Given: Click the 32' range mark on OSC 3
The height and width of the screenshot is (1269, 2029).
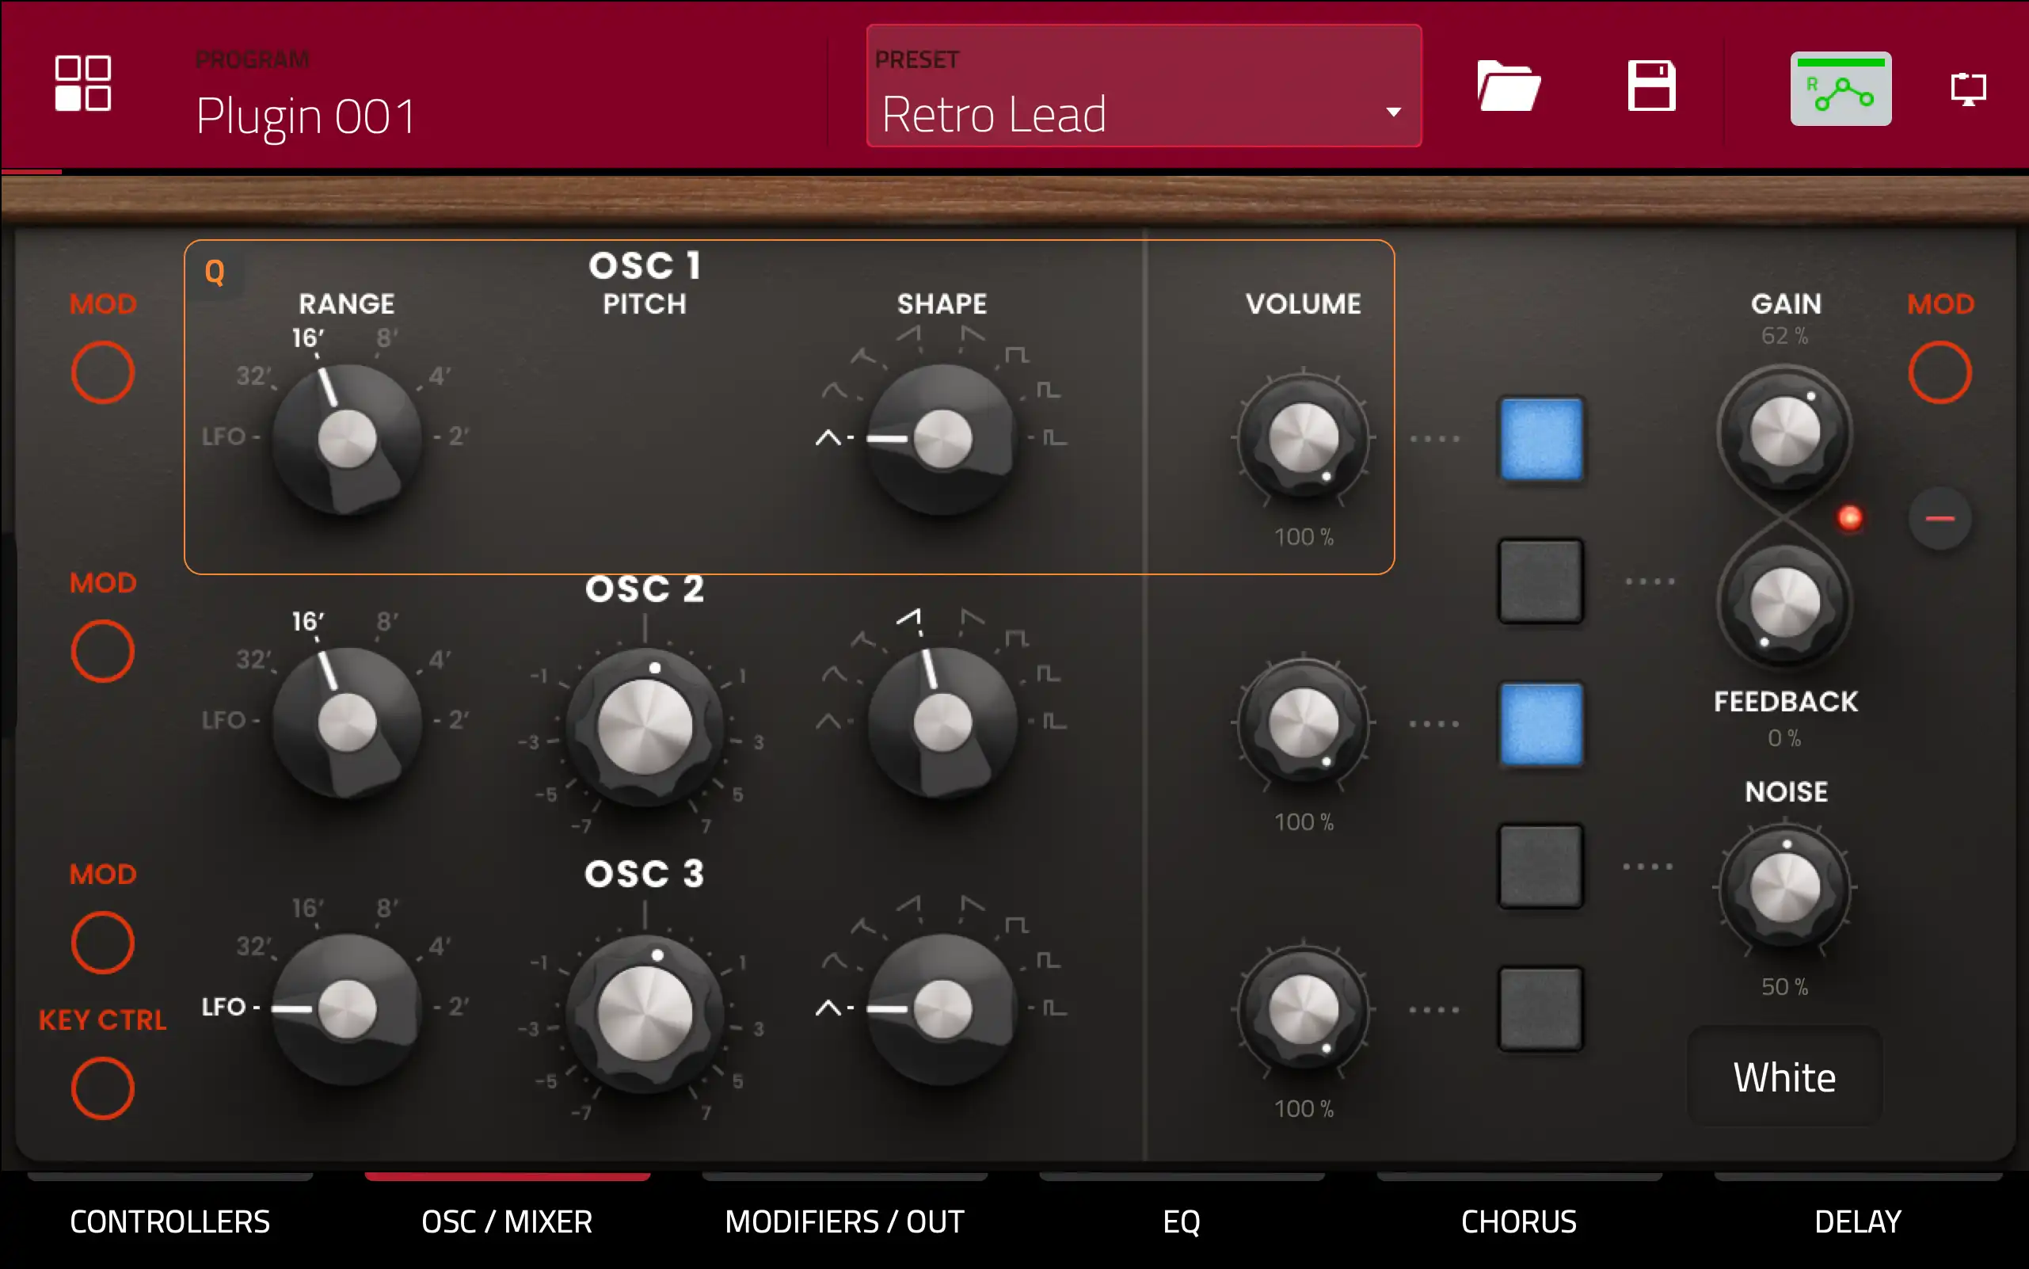Looking at the screenshot, I should tap(252, 947).
